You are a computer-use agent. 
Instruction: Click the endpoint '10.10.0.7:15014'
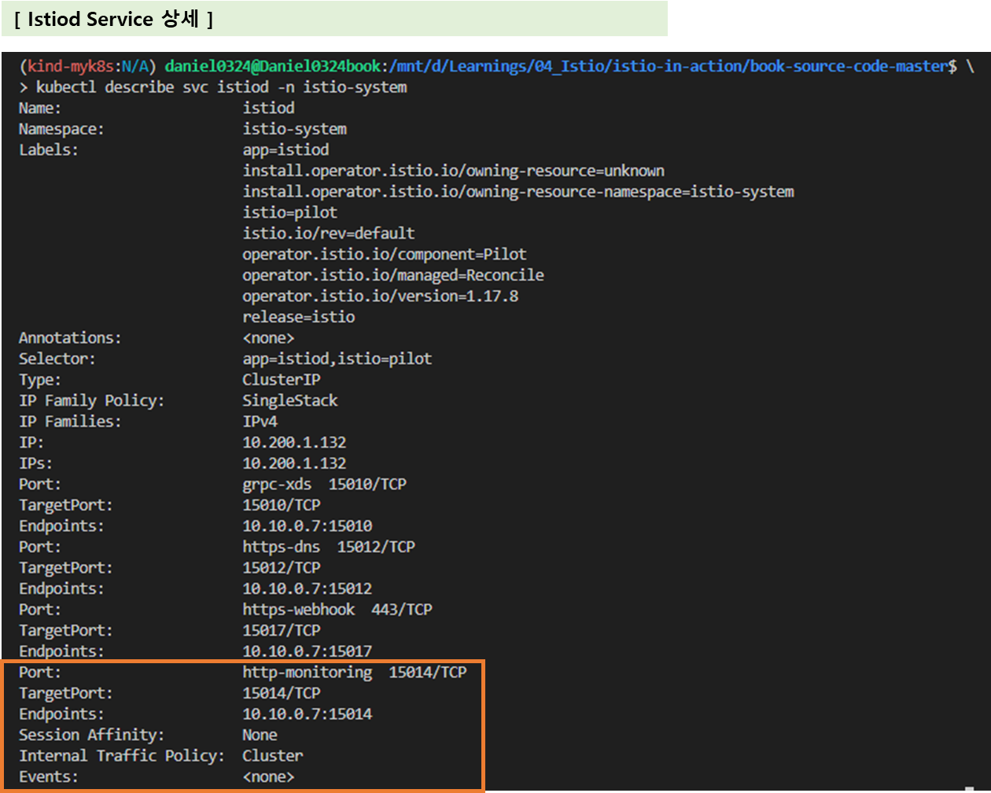[307, 714]
